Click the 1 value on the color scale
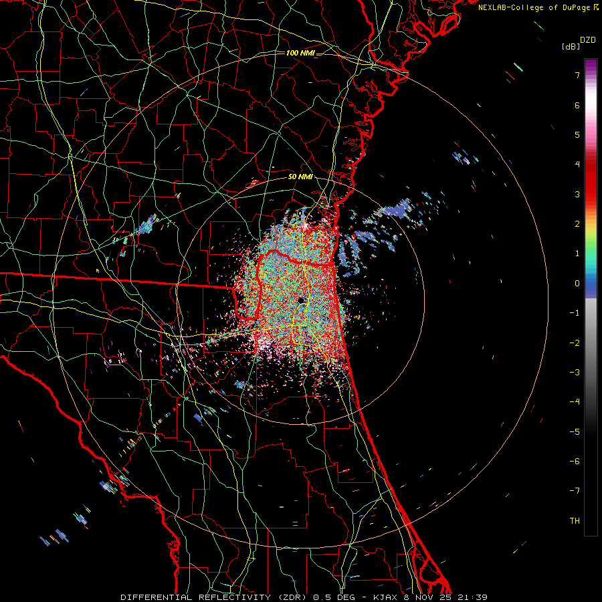602x602 pixels. click(577, 254)
